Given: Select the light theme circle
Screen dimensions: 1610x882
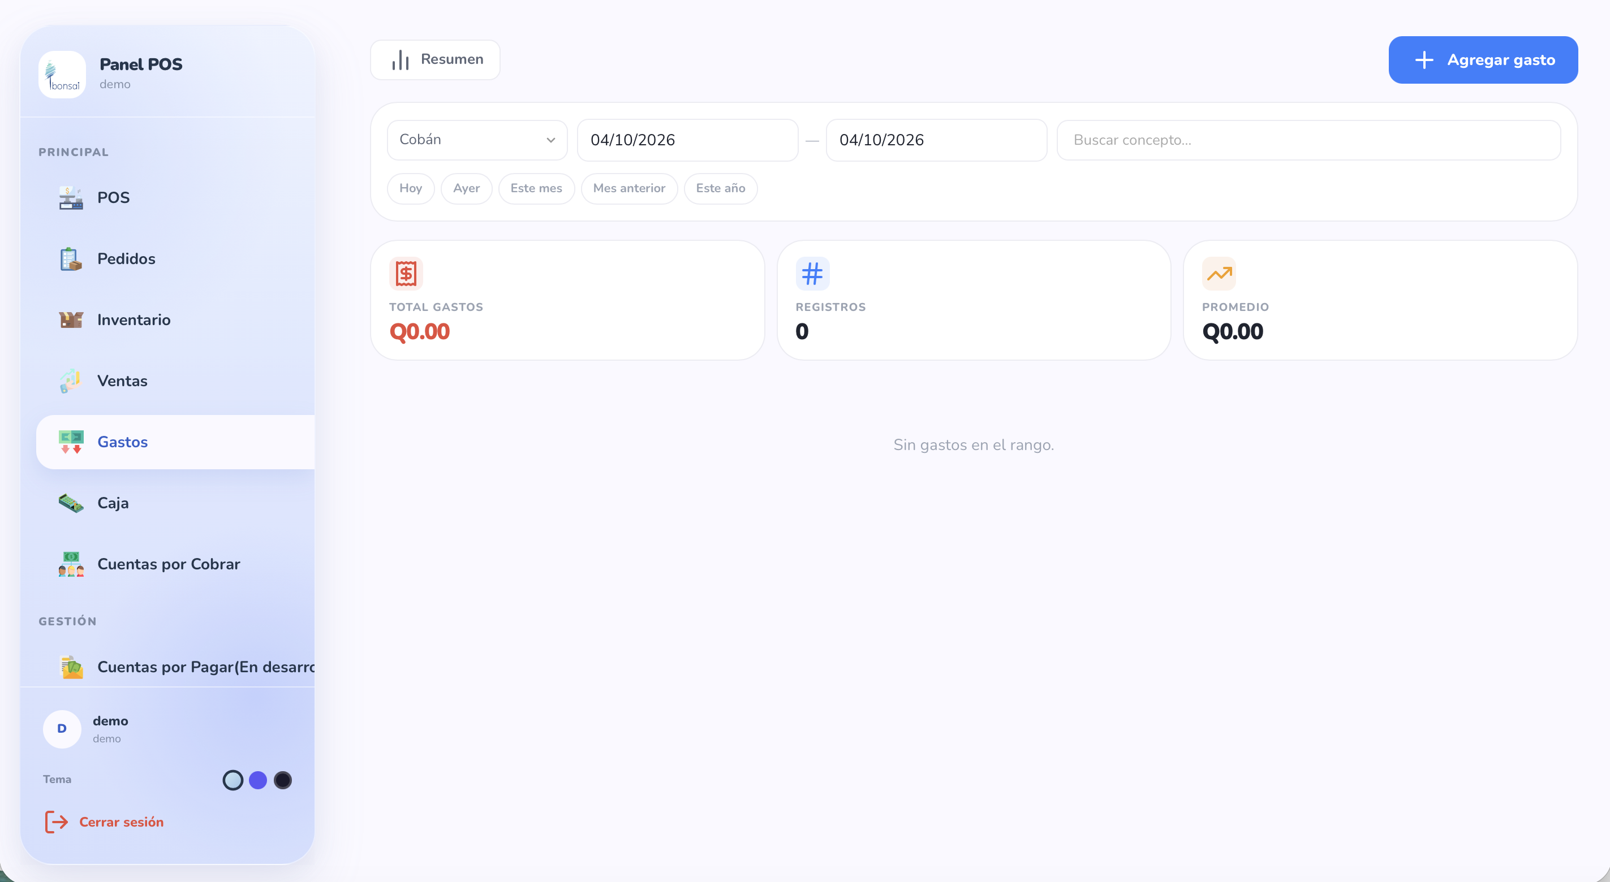Looking at the screenshot, I should click(233, 780).
